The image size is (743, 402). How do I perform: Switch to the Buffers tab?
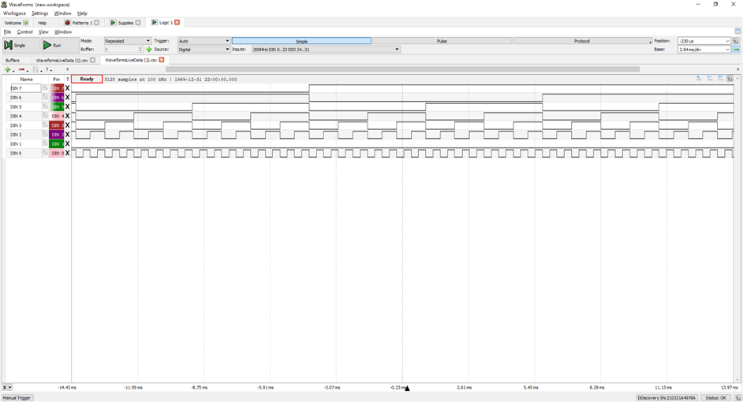pyautogui.click(x=13, y=60)
